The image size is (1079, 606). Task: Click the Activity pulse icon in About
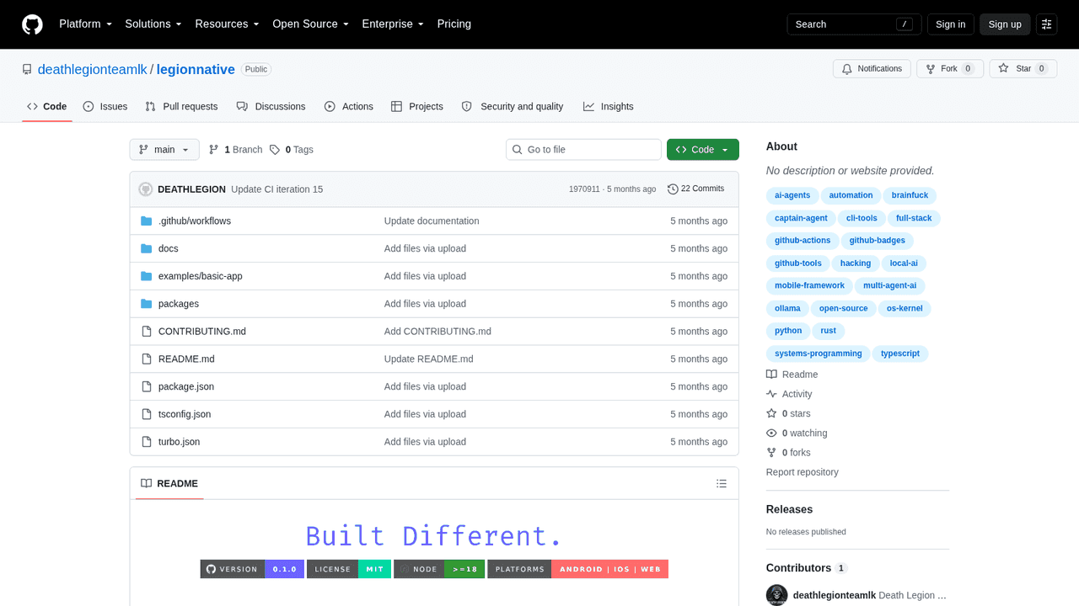(771, 394)
